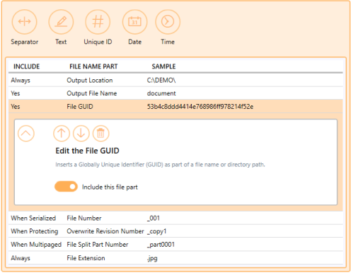Select the File GUID row
The height and width of the screenshot is (273, 351).
coord(175,106)
